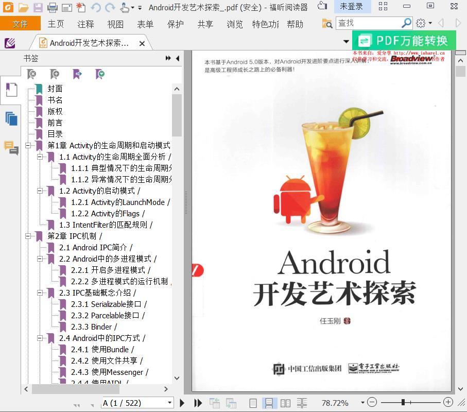Collapse the 1.2 Activity的启动模式 node
Screen dimensions: 467x412
tap(40, 191)
